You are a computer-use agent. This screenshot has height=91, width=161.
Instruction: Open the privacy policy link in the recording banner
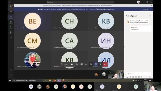pyautogui.click(x=105, y=9)
